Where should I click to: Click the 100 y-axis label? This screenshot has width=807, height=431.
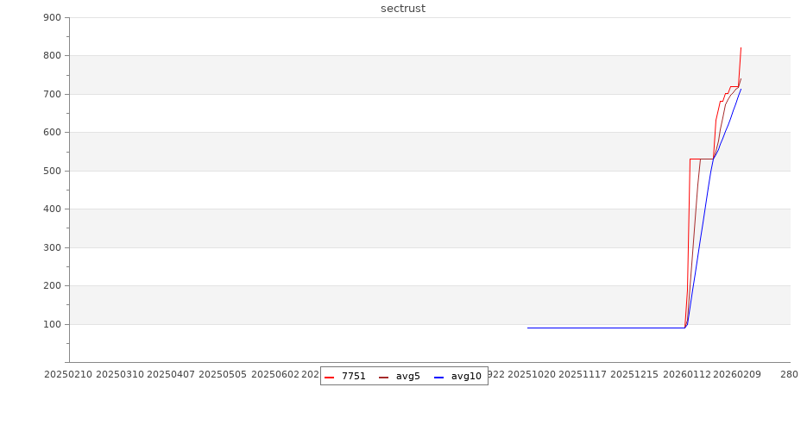52,324
